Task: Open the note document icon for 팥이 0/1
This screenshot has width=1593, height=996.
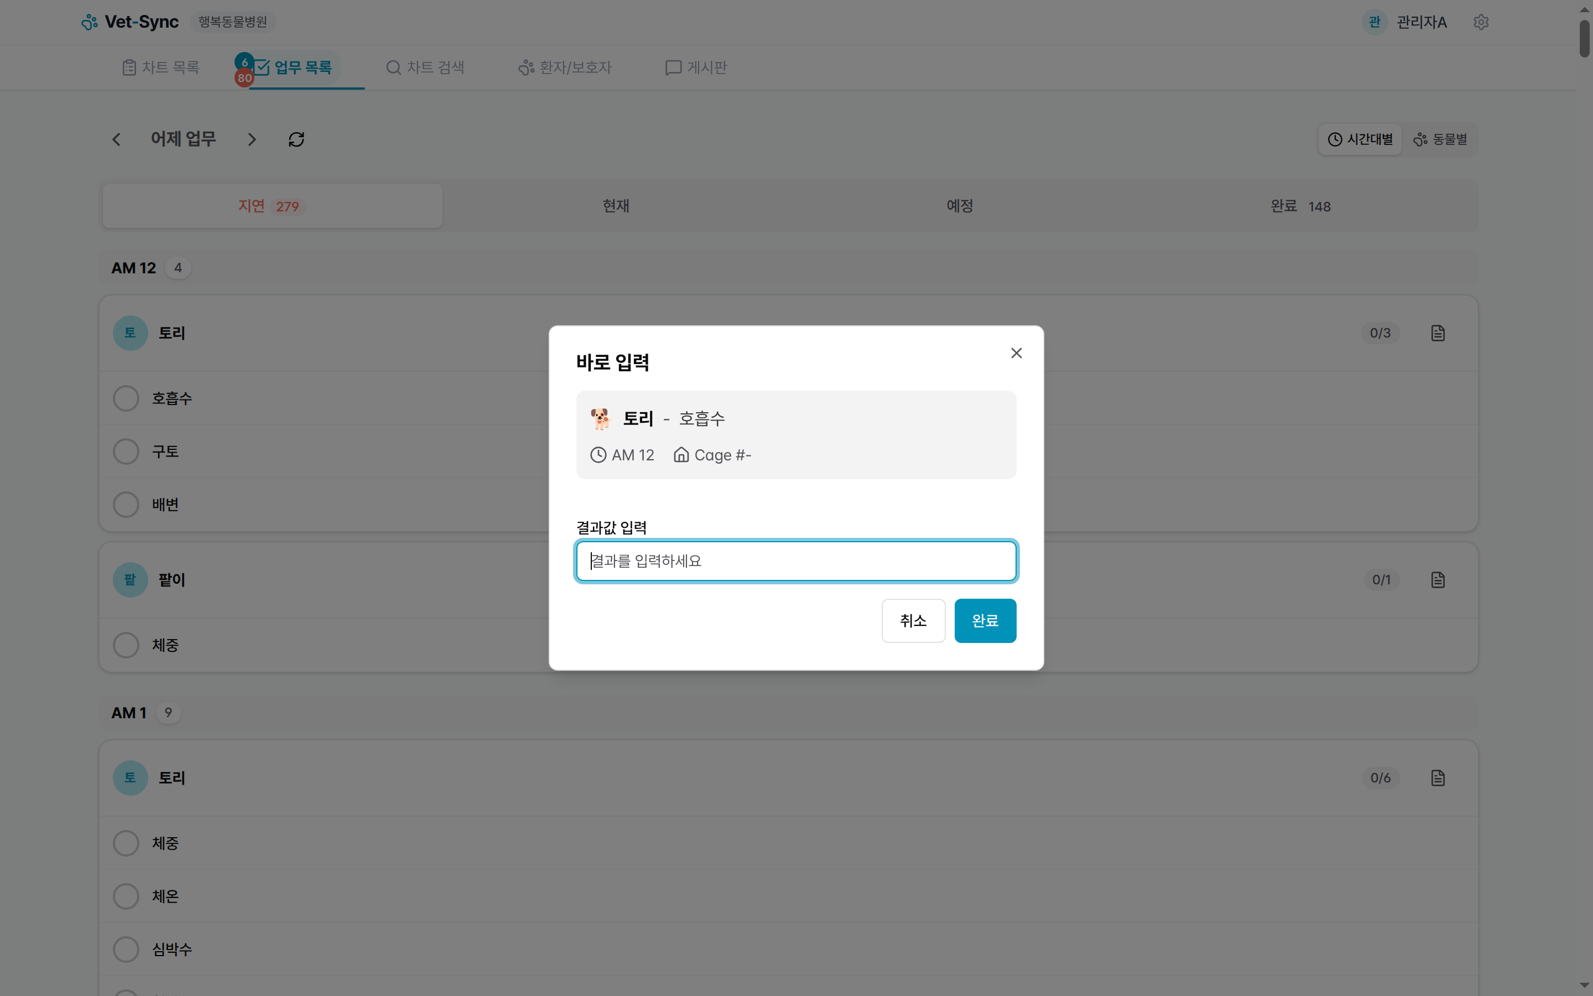Action: [x=1438, y=580]
